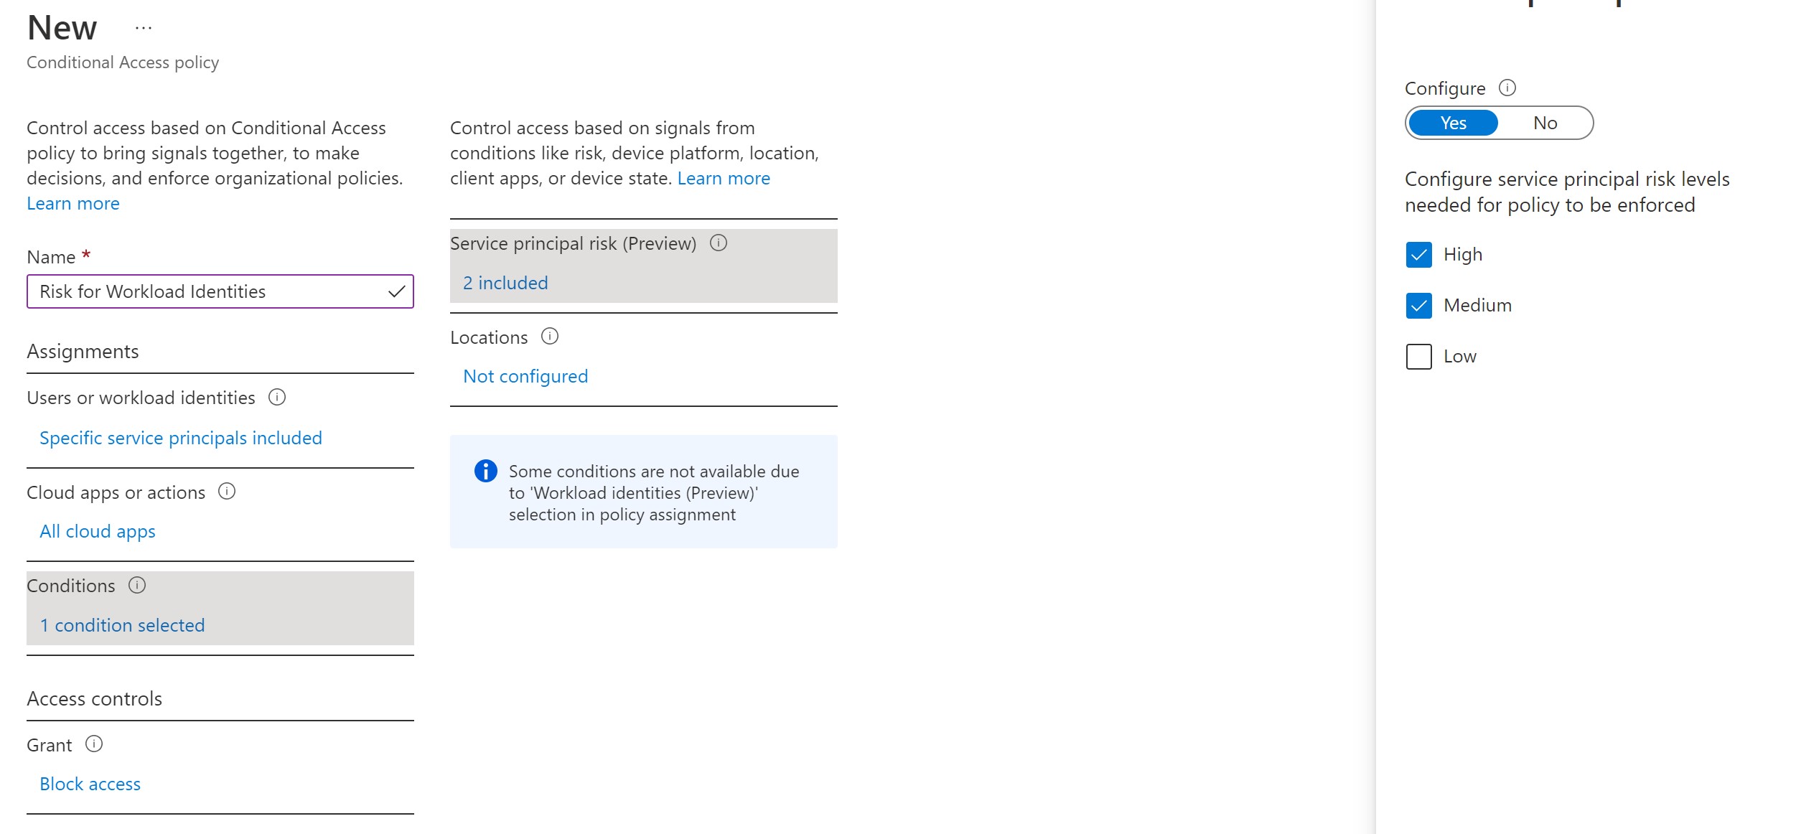Viewport: 1796px width, 834px height.
Task: Click the Learn more link in conditions panel
Action: 725,177
